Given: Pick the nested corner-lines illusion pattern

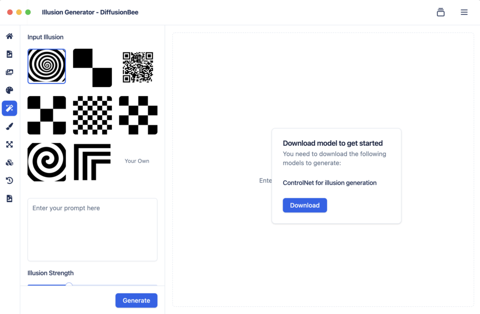Looking at the screenshot, I should pos(92,162).
